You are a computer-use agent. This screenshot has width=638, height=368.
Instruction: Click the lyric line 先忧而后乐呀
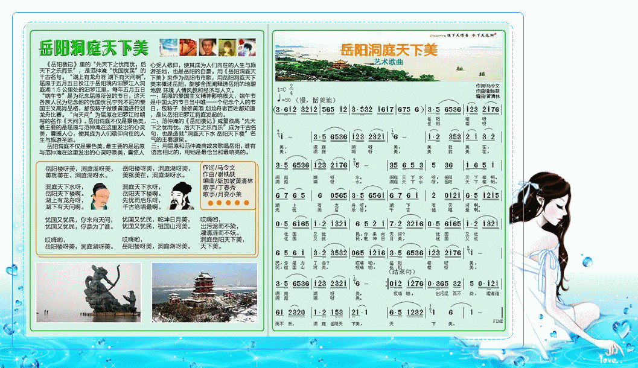click(x=141, y=200)
